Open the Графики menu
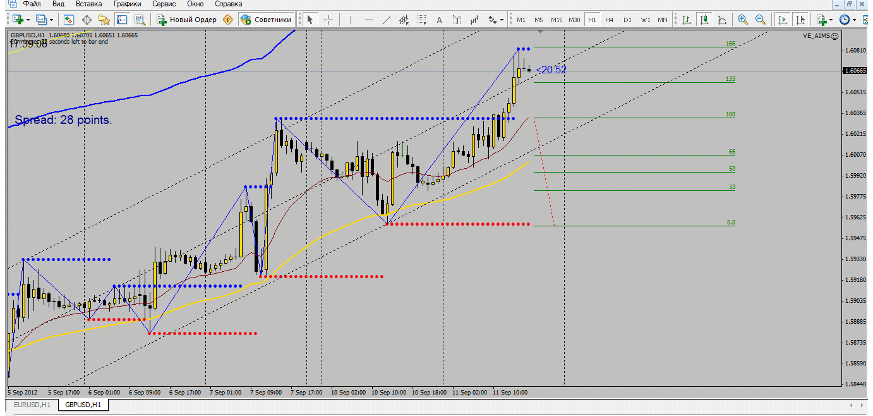 pos(128,4)
